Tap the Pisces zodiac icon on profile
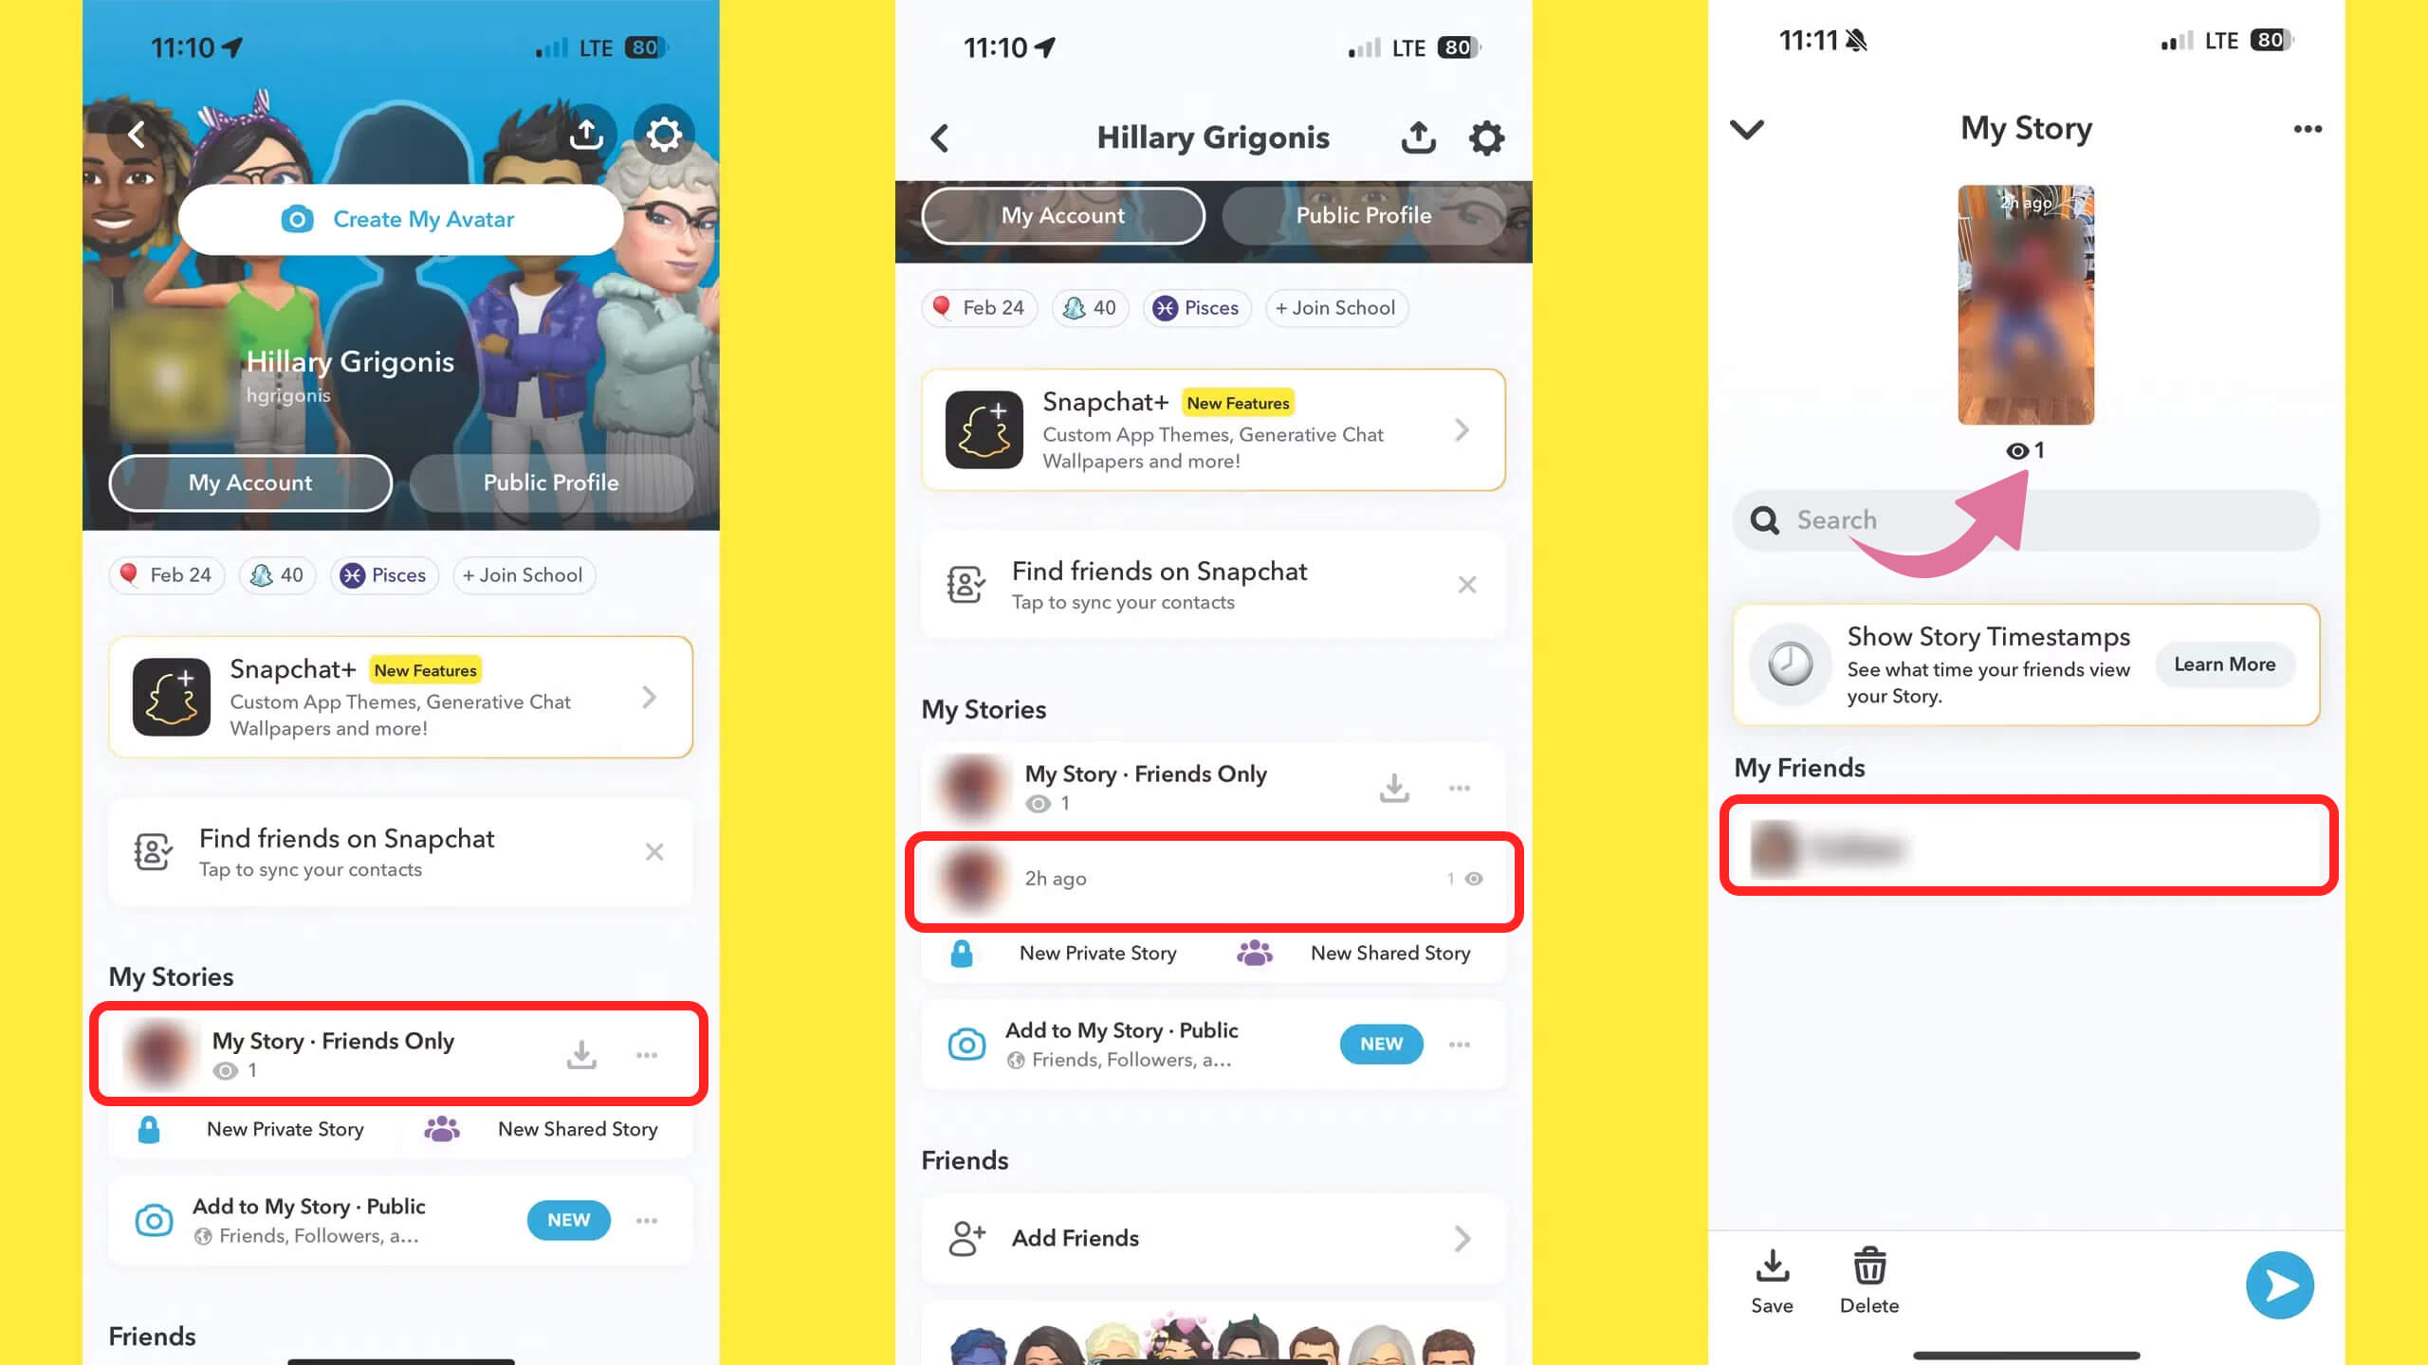This screenshot has height=1365, width=2428. (350, 575)
